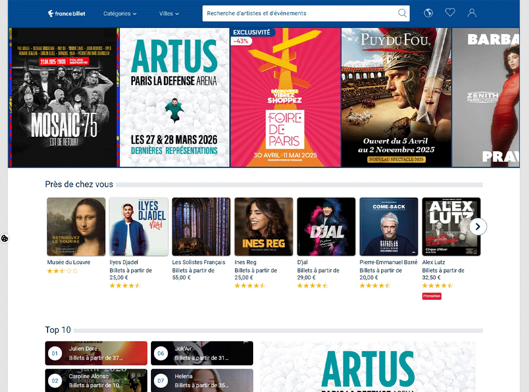The image size is (529, 392).
Task: Open Ilyes Djadel event link
Action: tap(124, 262)
